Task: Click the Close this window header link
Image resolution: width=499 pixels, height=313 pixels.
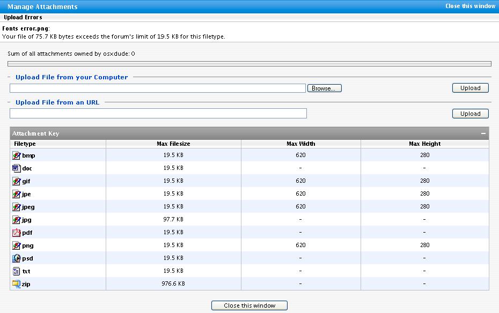Action: pyautogui.click(x=471, y=6)
